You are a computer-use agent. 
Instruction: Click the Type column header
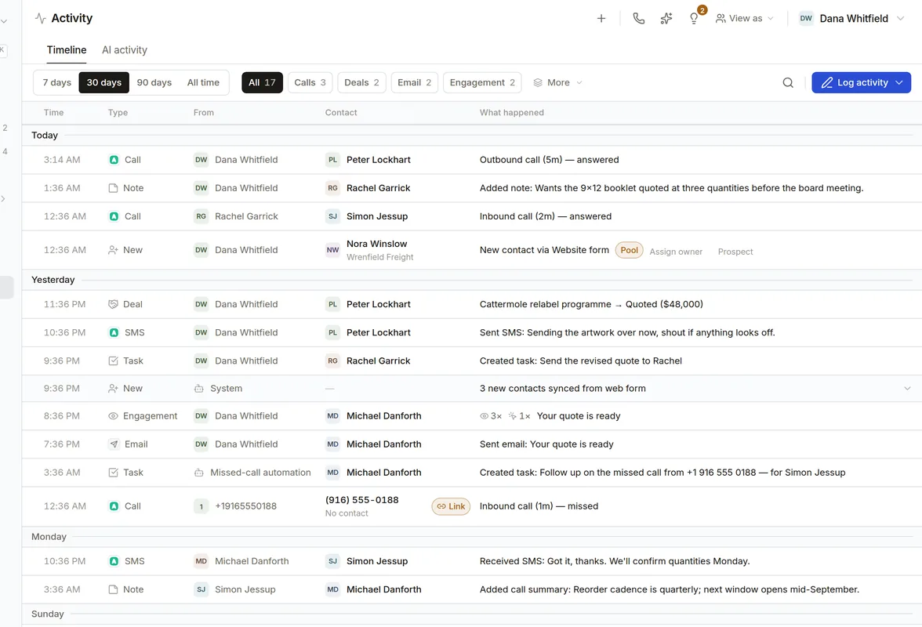coord(118,113)
